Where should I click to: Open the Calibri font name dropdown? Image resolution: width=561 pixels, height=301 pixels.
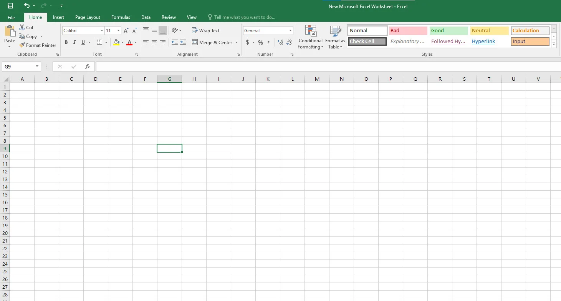point(102,31)
